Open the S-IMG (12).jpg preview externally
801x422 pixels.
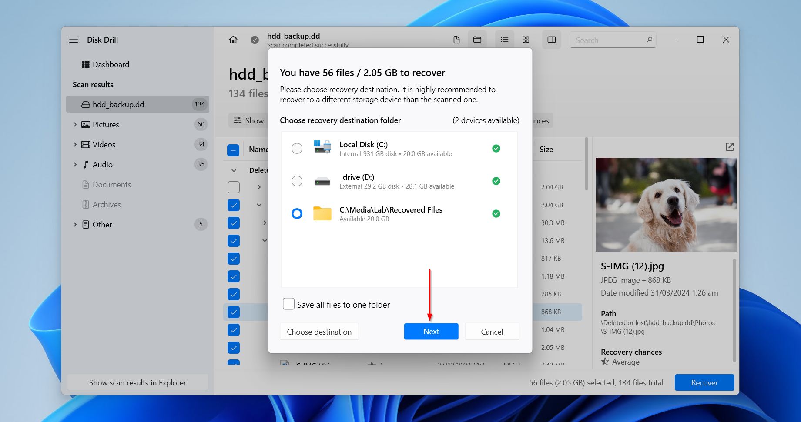pyautogui.click(x=730, y=147)
